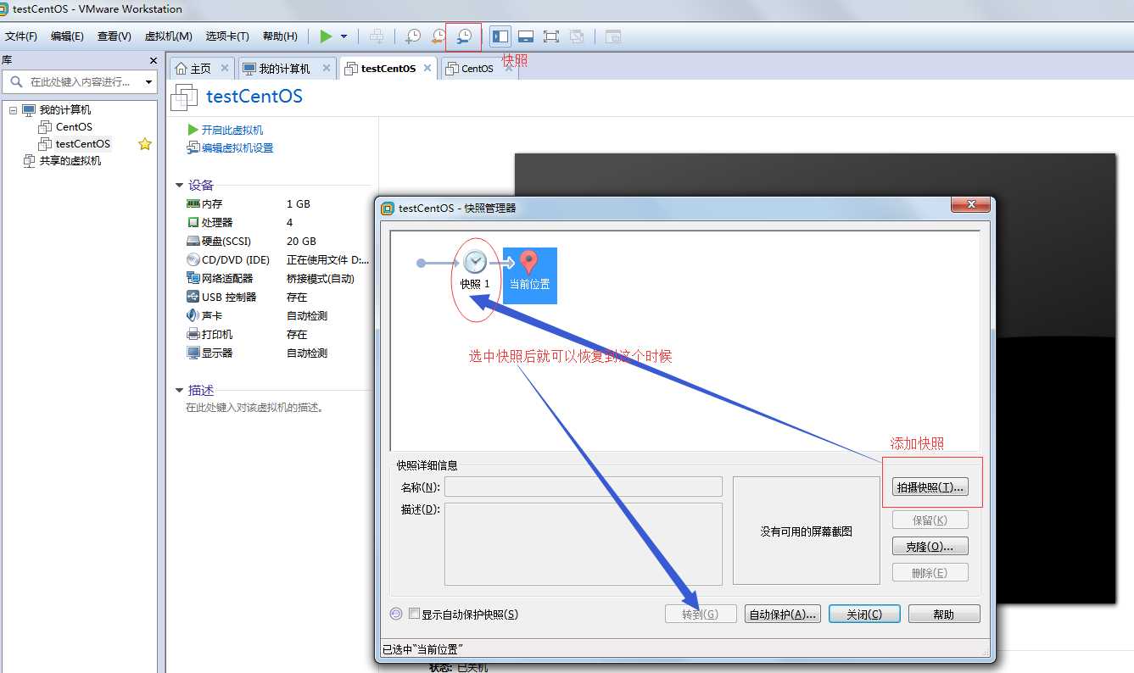Image resolution: width=1134 pixels, height=673 pixels.
Task: Click the 帮助 button in snapshot manager
Action: tap(944, 615)
